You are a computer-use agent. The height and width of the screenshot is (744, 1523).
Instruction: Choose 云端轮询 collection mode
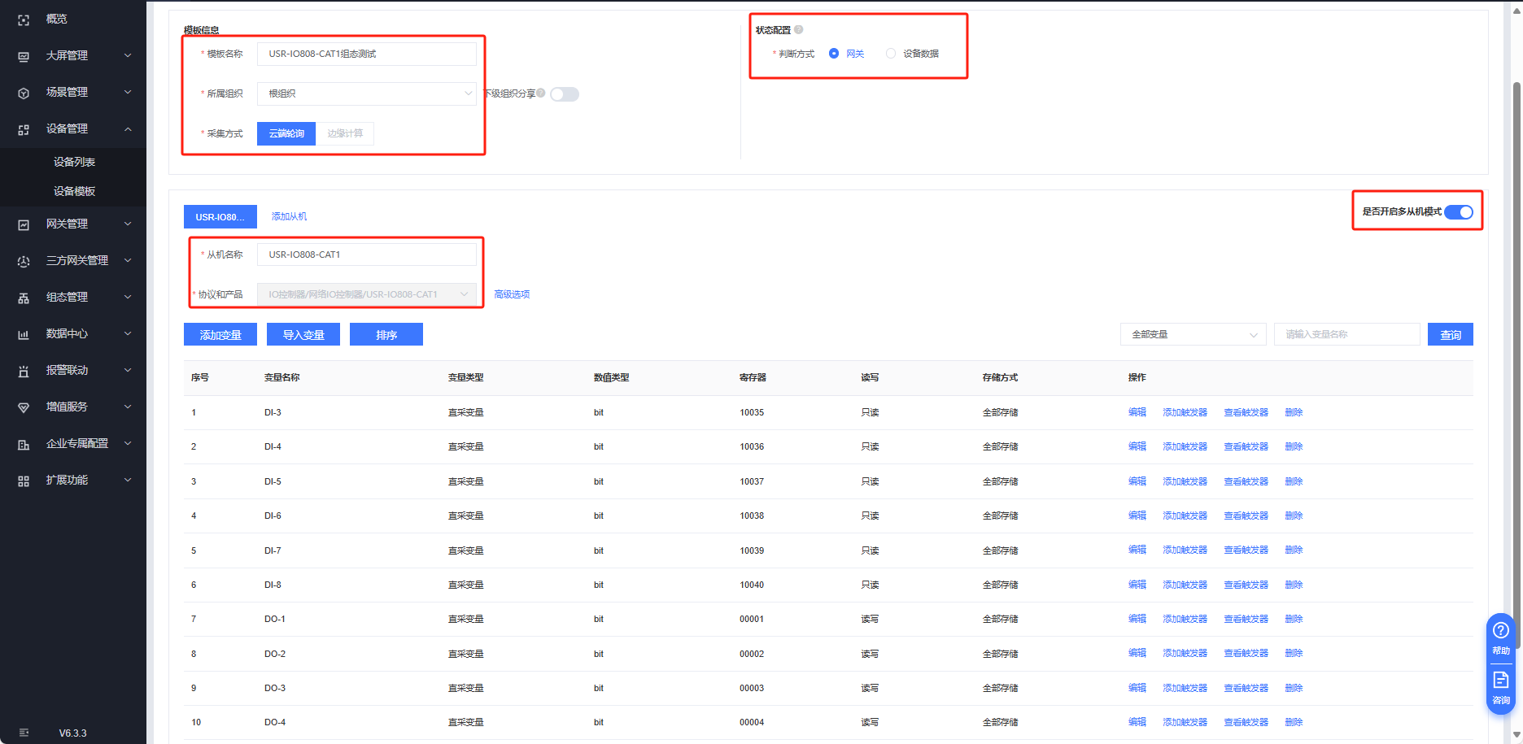pyautogui.click(x=286, y=133)
